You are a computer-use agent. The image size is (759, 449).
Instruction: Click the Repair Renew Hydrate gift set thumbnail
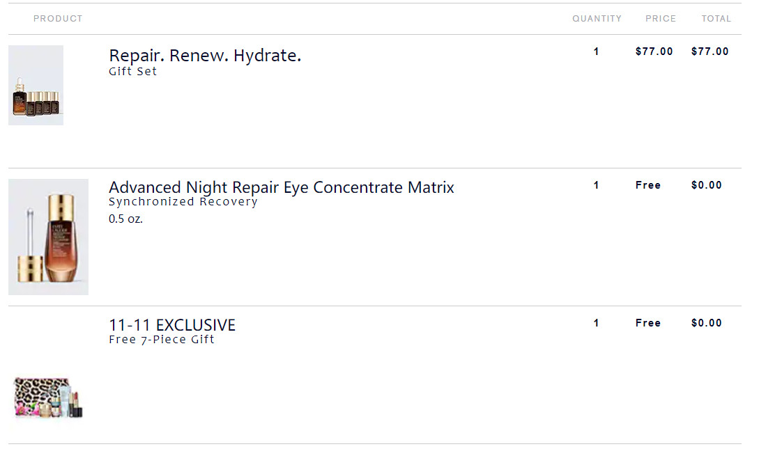[36, 86]
